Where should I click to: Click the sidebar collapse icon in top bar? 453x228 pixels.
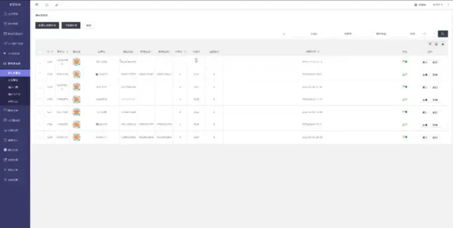pos(37,5)
